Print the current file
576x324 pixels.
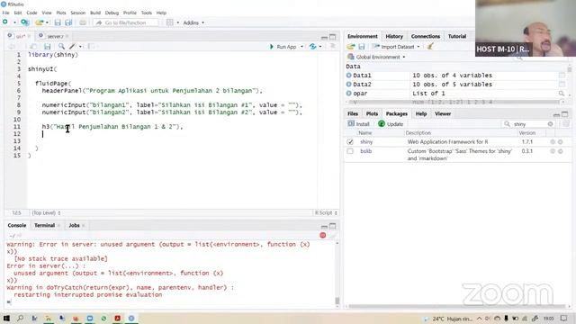coord(83,22)
